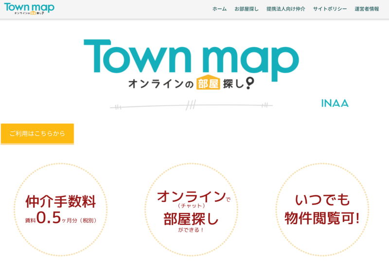Open サイトポリシー page
389x280 pixels.
click(x=330, y=9)
